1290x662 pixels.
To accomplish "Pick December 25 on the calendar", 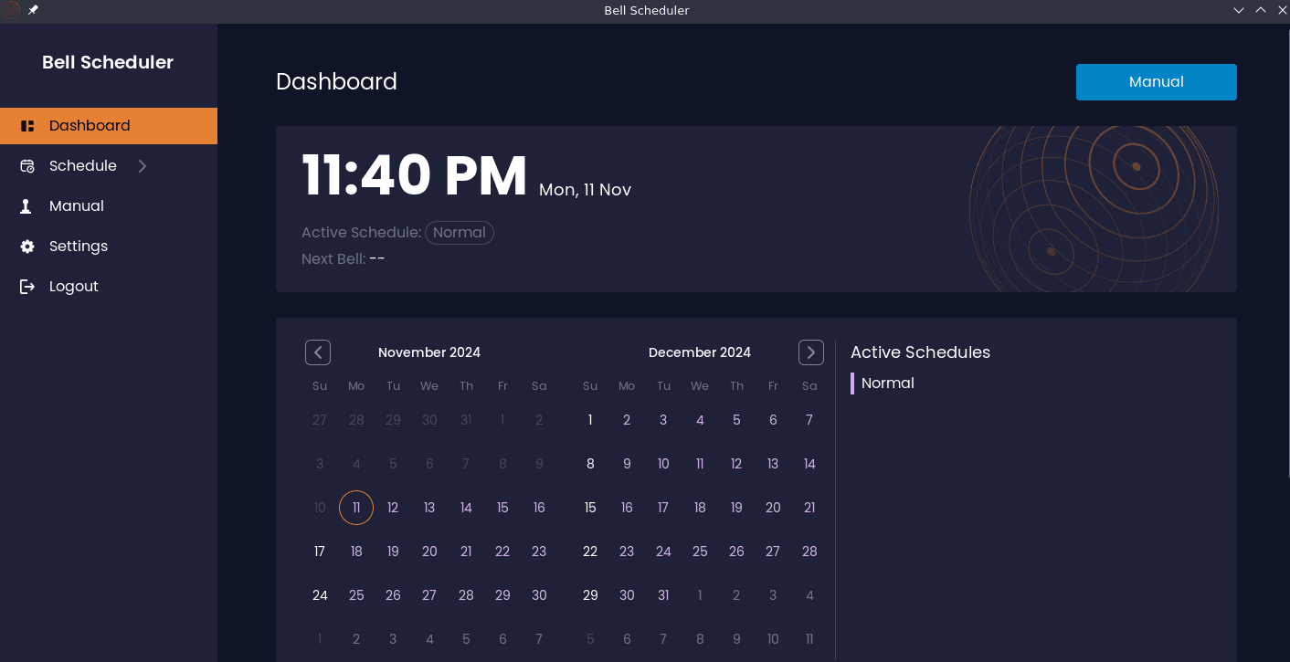I will pos(700,552).
